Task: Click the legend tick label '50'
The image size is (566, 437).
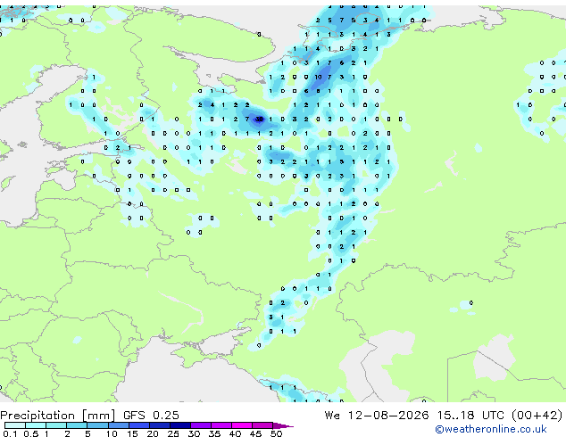Action: click(276, 433)
